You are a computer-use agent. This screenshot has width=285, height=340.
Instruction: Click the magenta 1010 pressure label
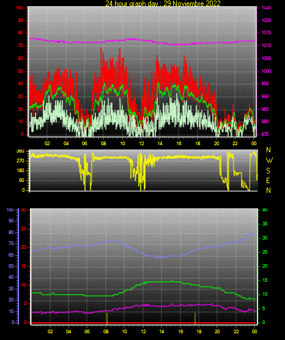pos(267,45)
